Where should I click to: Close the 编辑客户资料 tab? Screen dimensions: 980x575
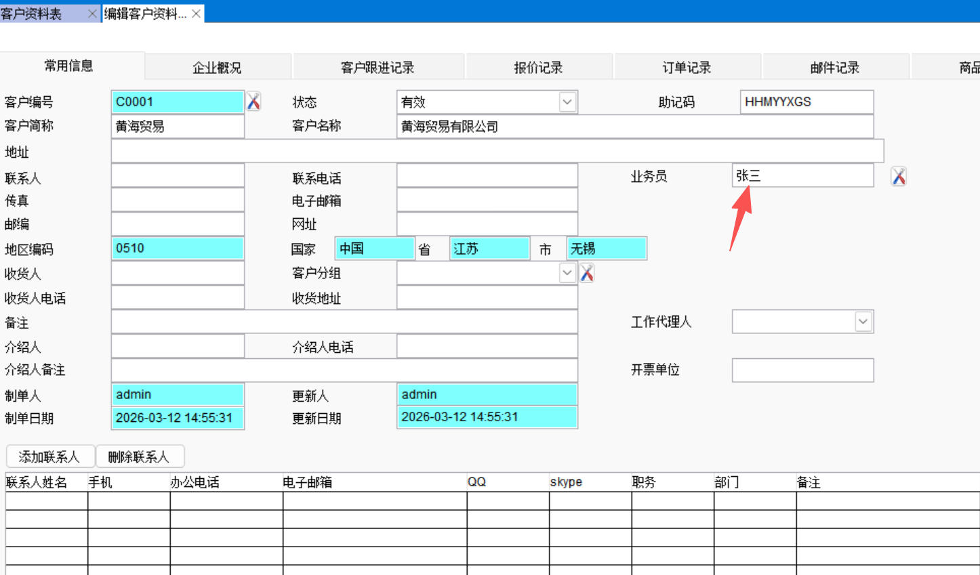point(196,14)
